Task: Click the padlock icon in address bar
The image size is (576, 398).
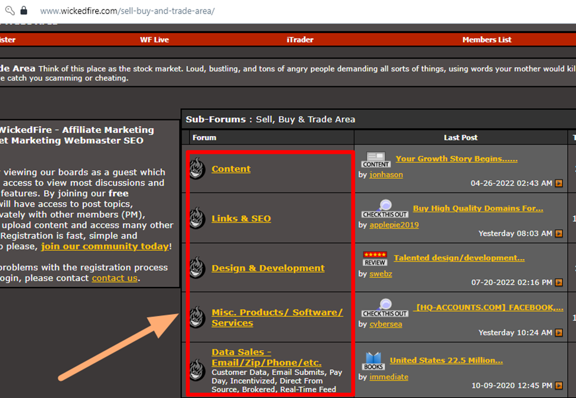Action: coord(24,11)
